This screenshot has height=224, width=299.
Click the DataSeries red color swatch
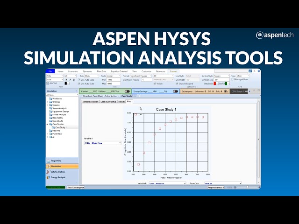[215, 84]
